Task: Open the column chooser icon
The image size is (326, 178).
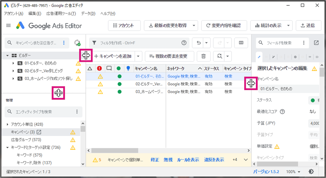Action: [x=241, y=43]
